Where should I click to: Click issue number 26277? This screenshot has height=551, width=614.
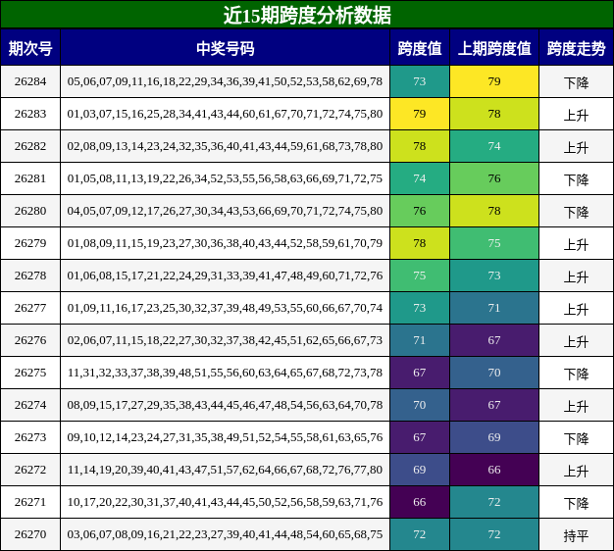tap(30, 308)
